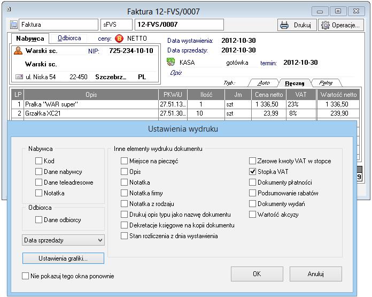Check the Opis option in Inne elementy
This screenshot has width=372, height=297.
coord(124,172)
